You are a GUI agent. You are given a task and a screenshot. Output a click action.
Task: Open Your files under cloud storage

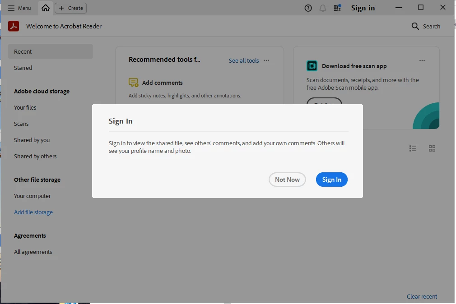click(25, 107)
